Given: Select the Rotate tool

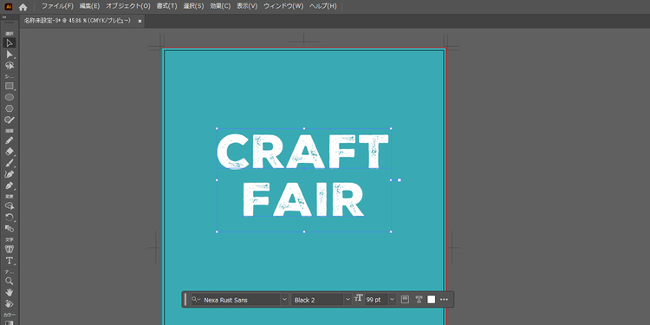Looking at the screenshot, I should click(x=10, y=218).
